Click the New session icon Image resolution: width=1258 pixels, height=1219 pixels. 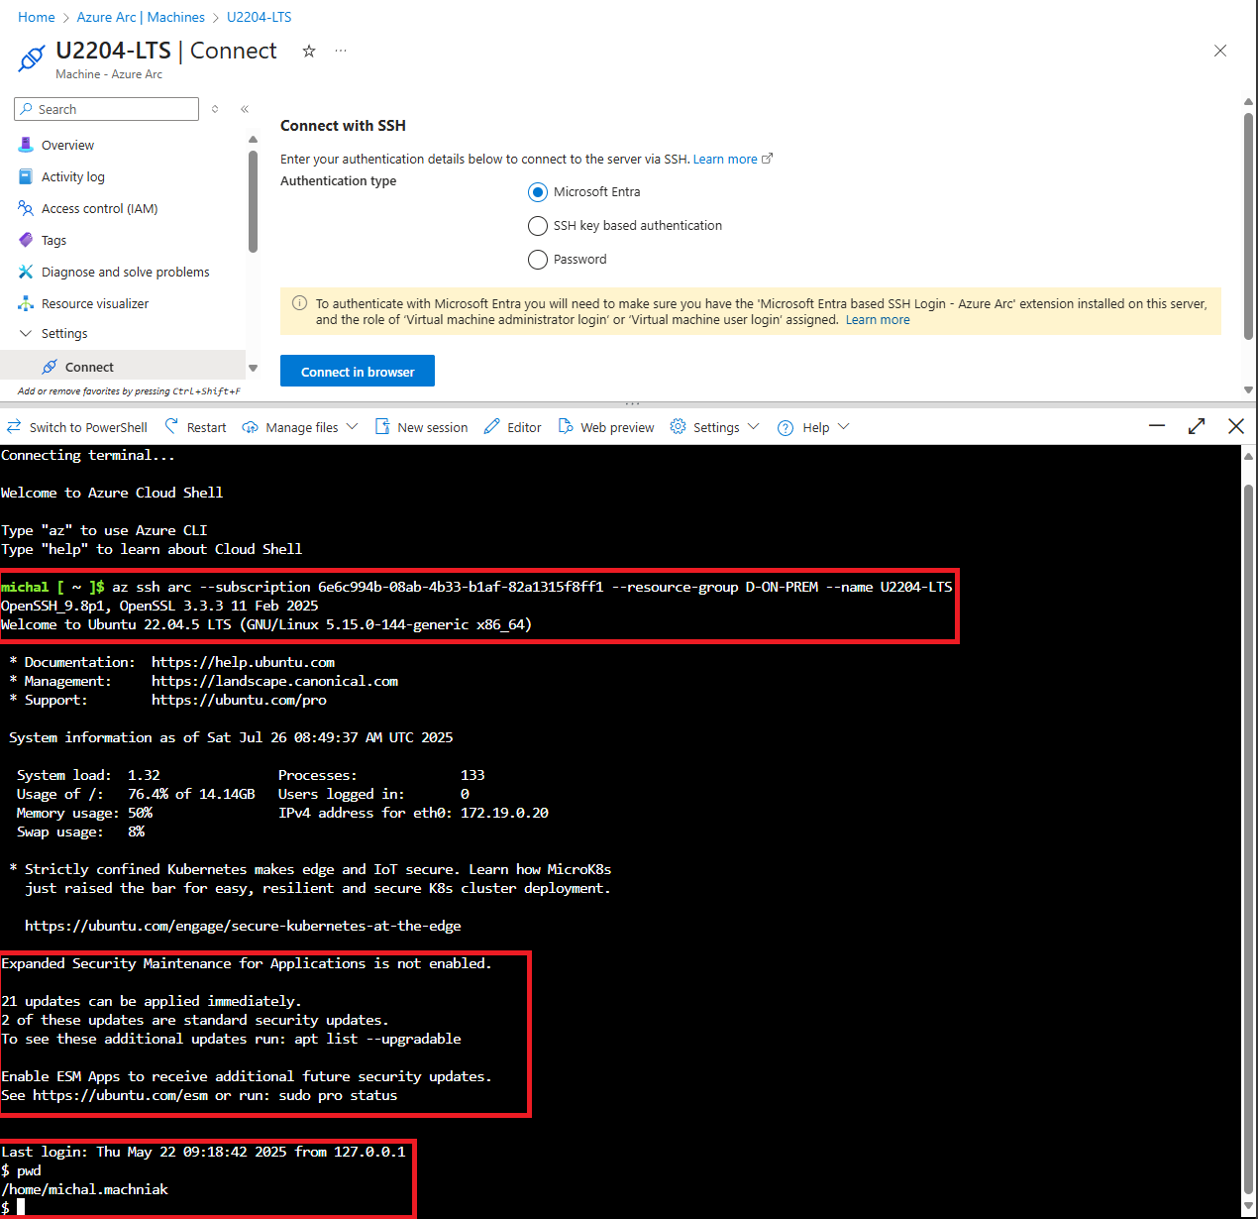(x=382, y=426)
